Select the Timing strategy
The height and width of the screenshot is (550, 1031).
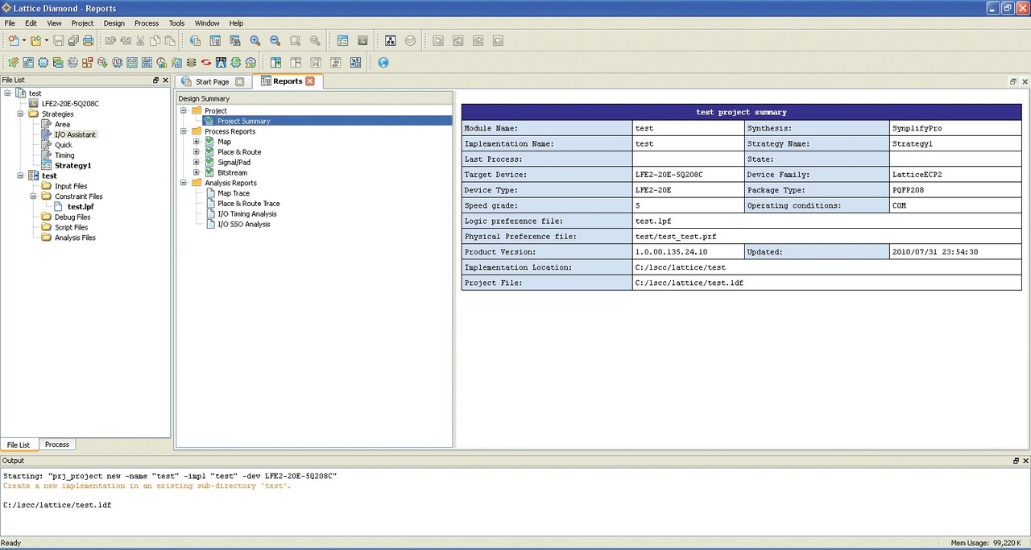pyautogui.click(x=64, y=155)
